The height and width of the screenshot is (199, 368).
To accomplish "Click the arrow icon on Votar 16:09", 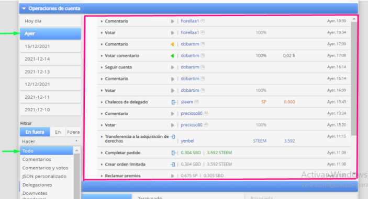I will [173, 90].
